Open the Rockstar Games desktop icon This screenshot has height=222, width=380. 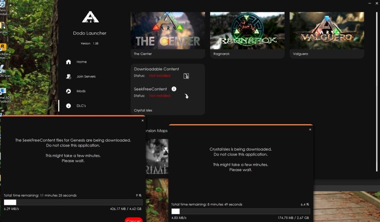[x=3, y=51]
